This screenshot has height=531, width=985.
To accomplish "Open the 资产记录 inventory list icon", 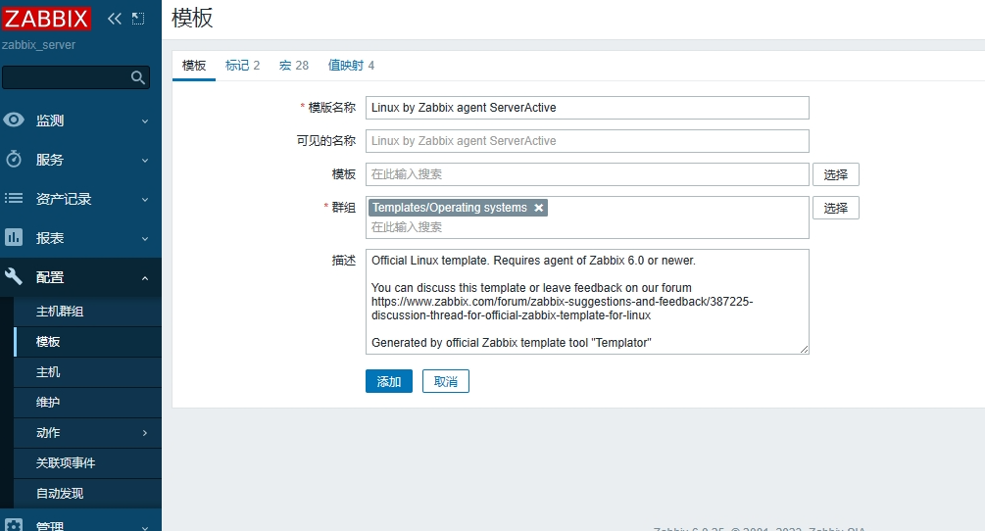I will [14, 199].
